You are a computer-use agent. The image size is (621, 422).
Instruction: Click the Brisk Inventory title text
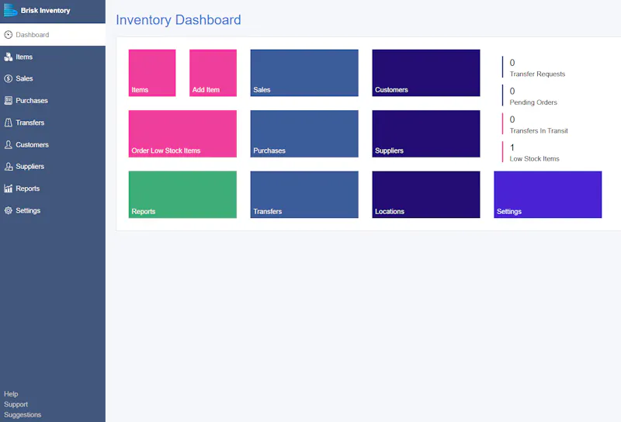(x=45, y=10)
